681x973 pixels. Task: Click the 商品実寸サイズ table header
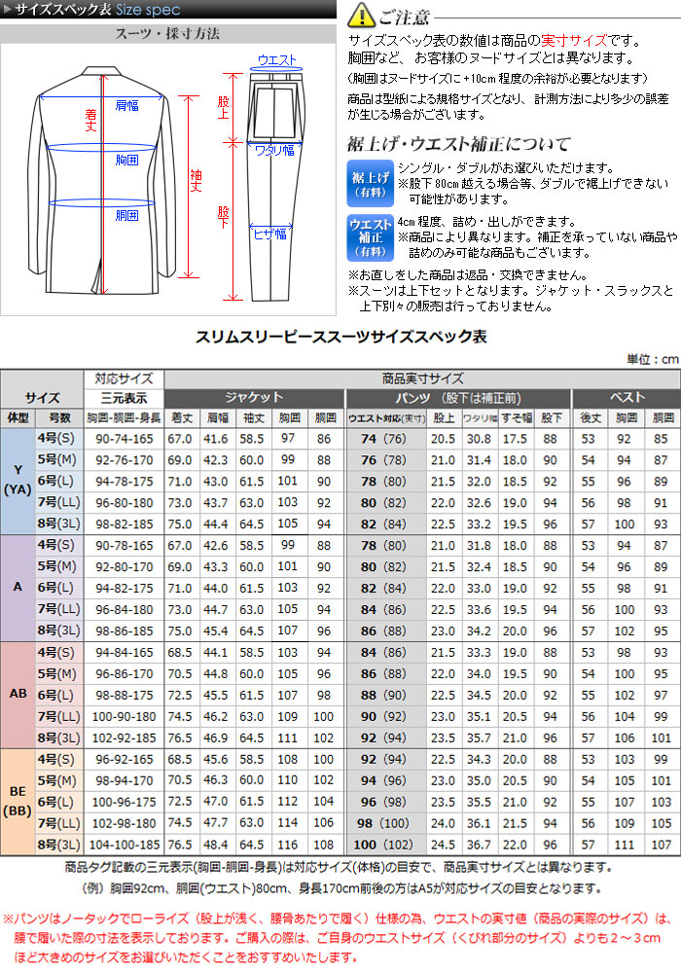pos(419,378)
